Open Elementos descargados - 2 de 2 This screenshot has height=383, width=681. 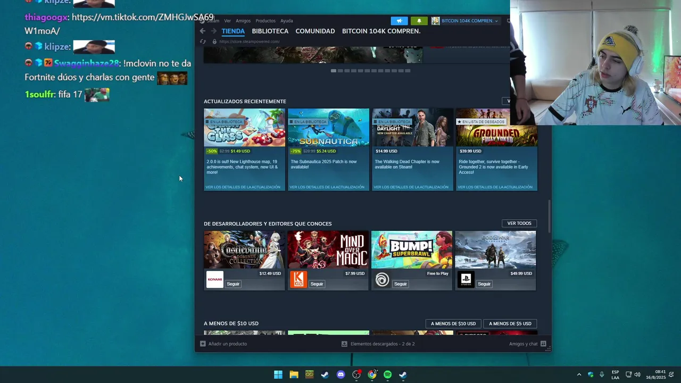coord(383,344)
